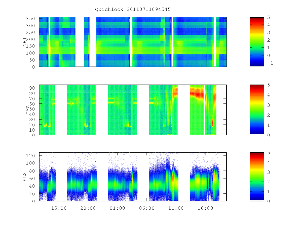Viewport: 302px width, 226px height.
Task: Click the 01:00 time tick label
Action: [x=117, y=208]
